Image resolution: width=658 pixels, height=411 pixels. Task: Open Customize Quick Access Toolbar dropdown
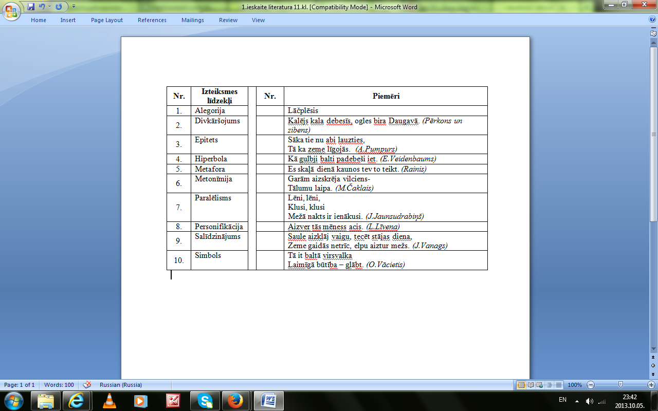(74, 7)
